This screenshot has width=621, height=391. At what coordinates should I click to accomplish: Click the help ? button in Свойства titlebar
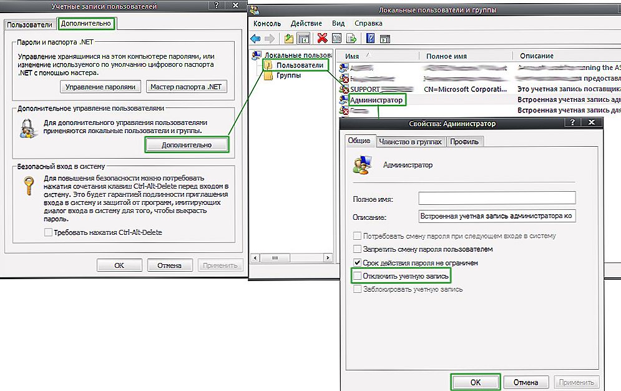pos(572,122)
